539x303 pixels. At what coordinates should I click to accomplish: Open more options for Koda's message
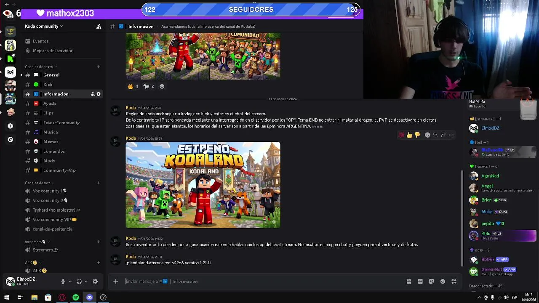click(451, 135)
